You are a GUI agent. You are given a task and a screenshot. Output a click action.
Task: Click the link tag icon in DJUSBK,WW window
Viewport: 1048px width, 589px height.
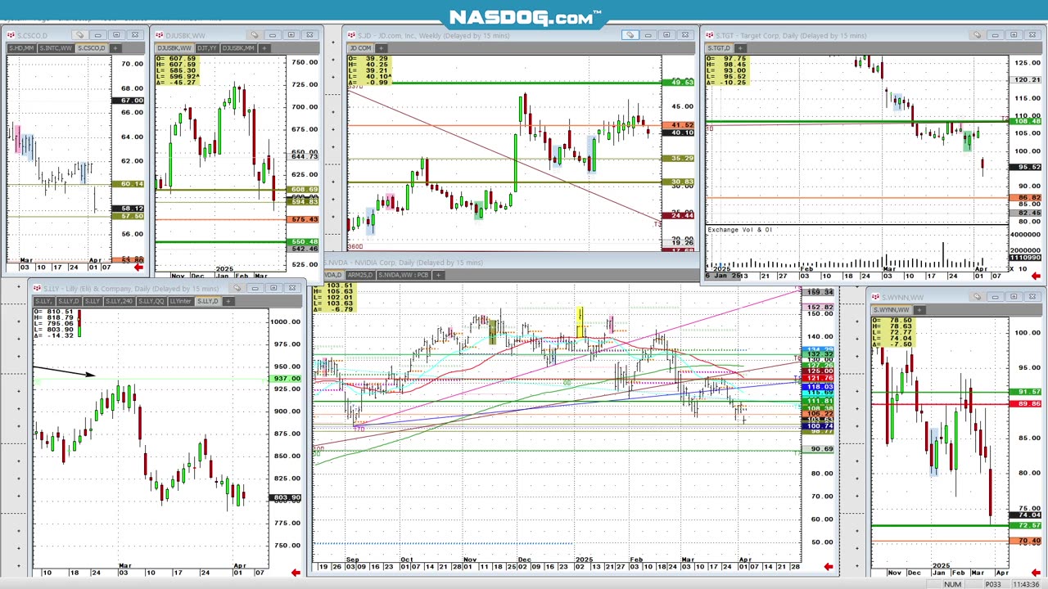pos(254,35)
